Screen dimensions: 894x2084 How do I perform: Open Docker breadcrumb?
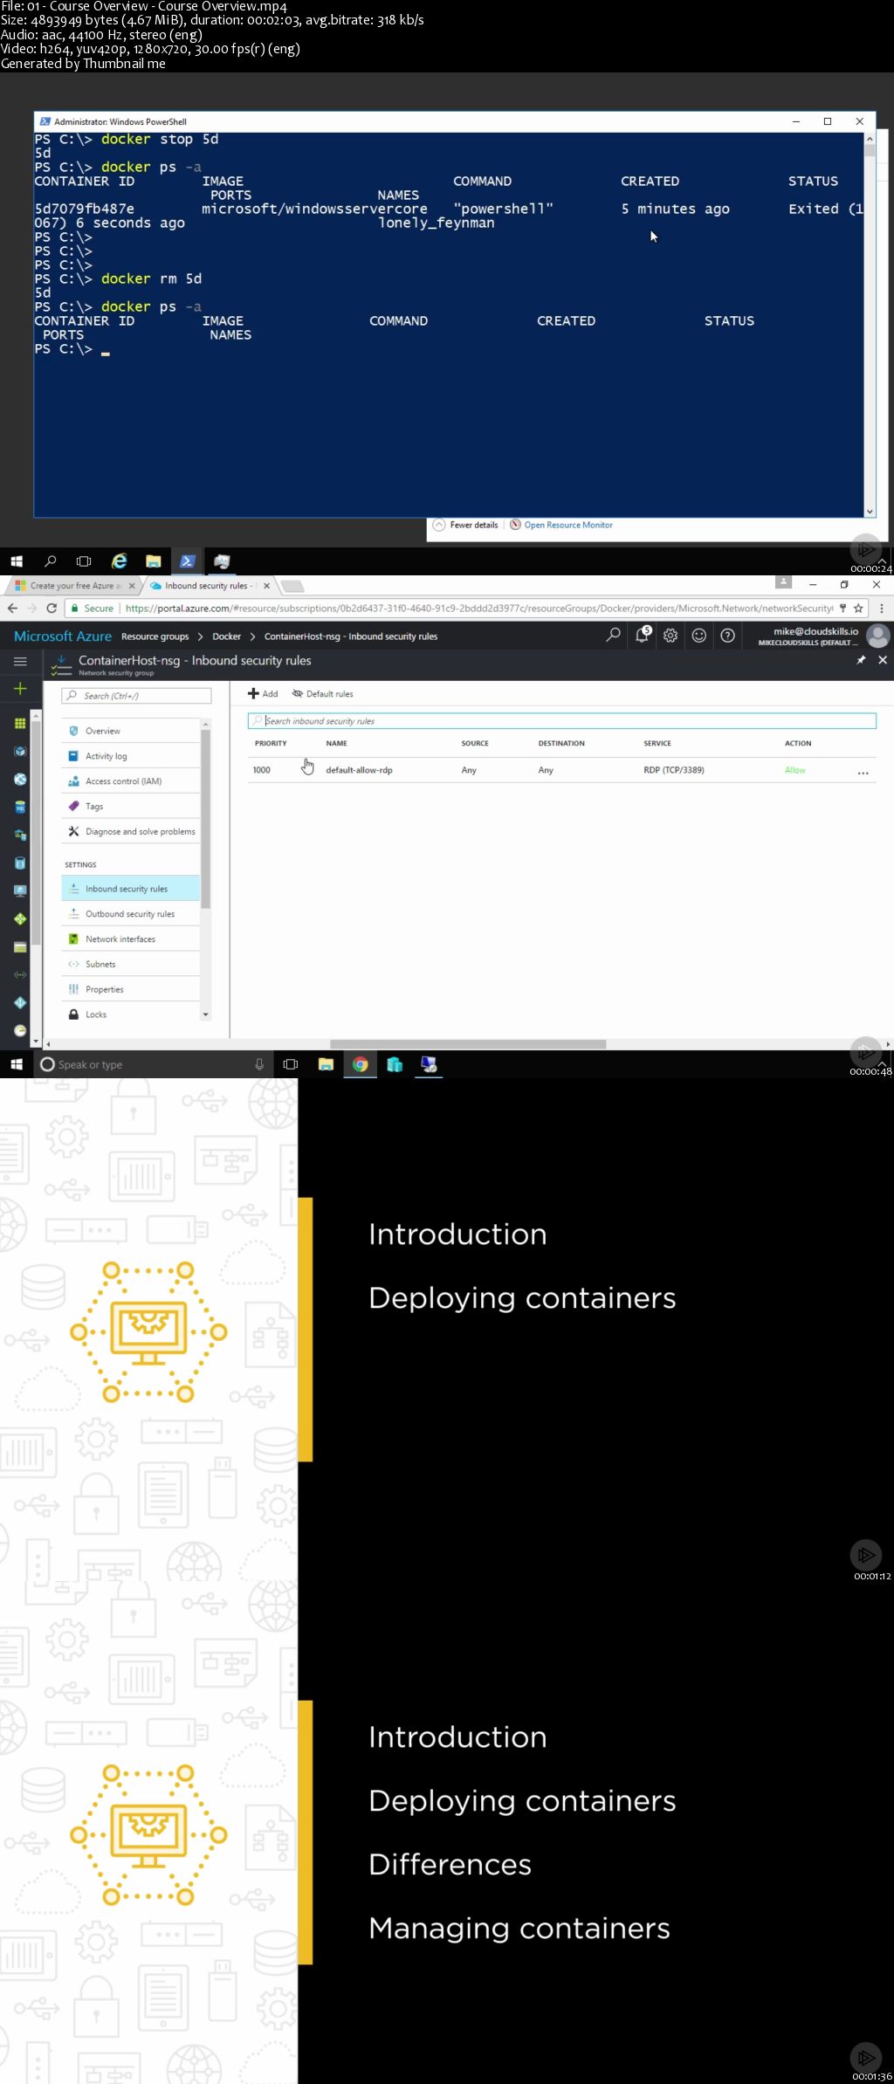[226, 636]
